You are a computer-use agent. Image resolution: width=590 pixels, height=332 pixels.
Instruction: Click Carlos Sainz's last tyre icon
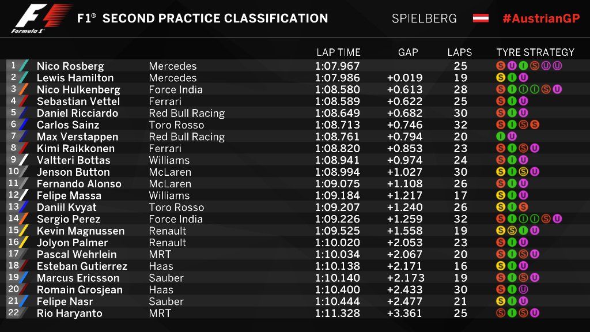534,124
